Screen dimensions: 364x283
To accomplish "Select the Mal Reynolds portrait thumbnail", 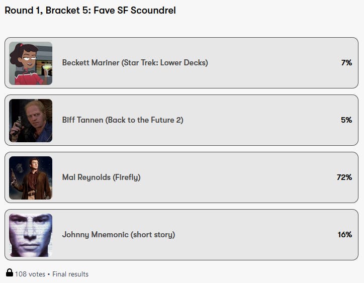I will [31, 177].
